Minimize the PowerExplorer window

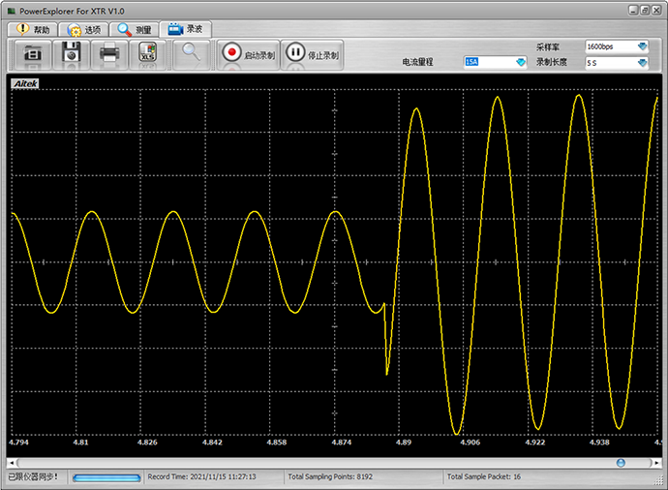pos(633,11)
